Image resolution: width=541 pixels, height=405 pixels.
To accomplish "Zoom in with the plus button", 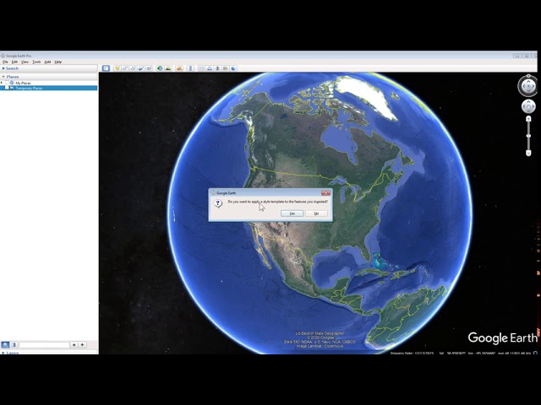I will [x=528, y=119].
